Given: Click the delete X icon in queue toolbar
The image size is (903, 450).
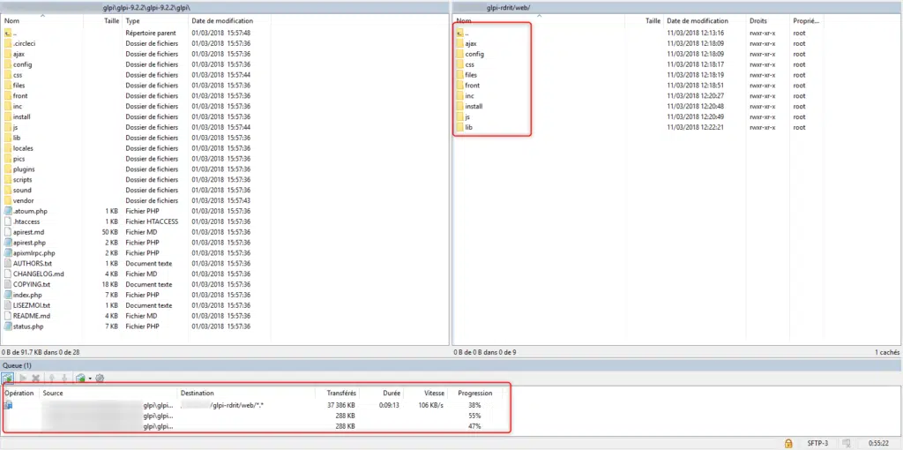Looking at the screenshot, I should tap(35, 378).
